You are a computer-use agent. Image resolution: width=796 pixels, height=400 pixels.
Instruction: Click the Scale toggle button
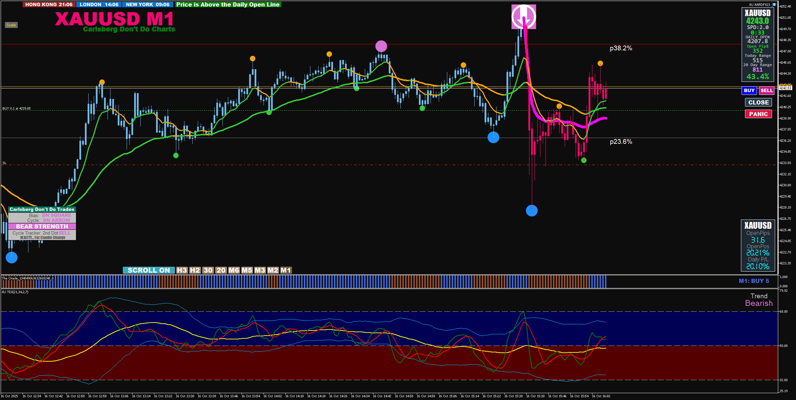11,25
